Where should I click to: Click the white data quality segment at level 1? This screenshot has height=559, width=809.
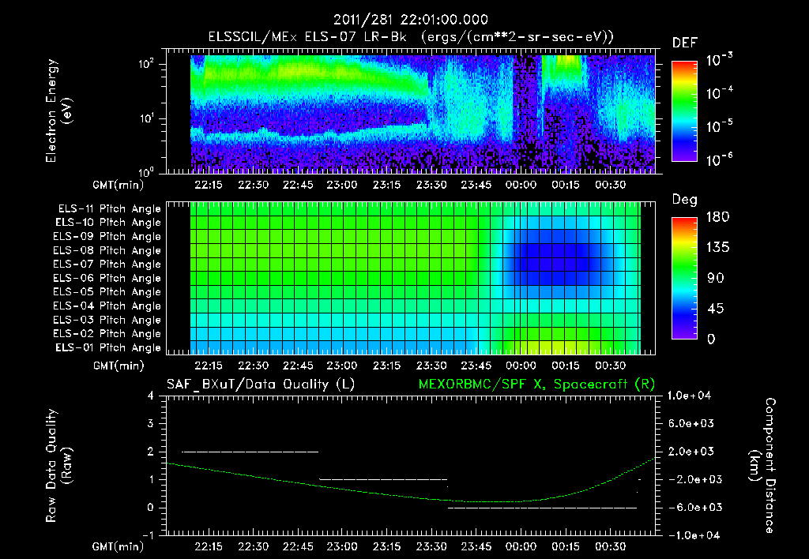pyautogui.click(x=383, y=479)
